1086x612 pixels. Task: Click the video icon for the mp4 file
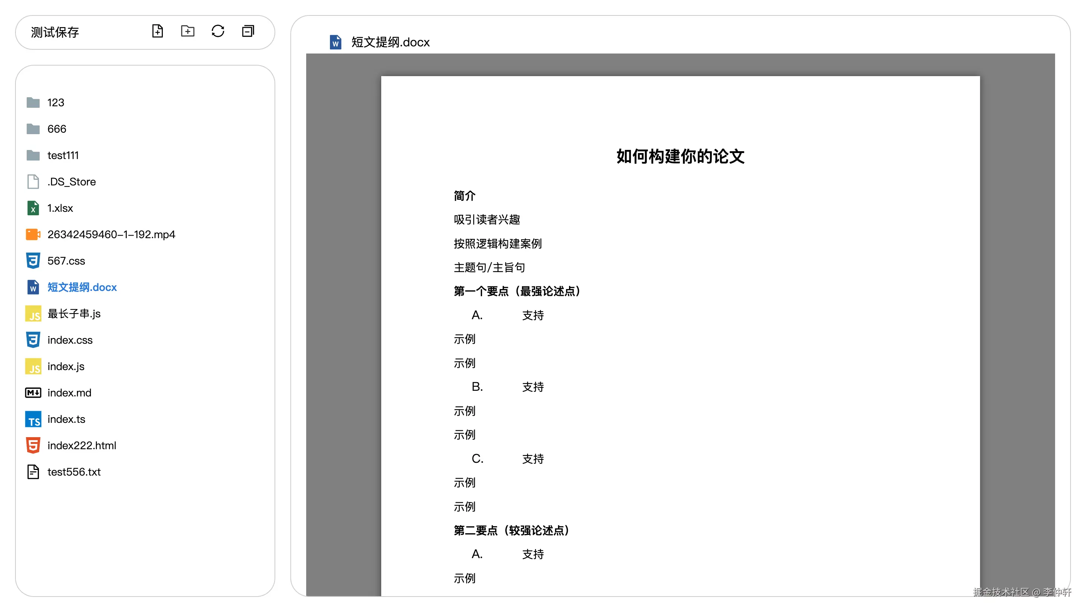(33, 235)
